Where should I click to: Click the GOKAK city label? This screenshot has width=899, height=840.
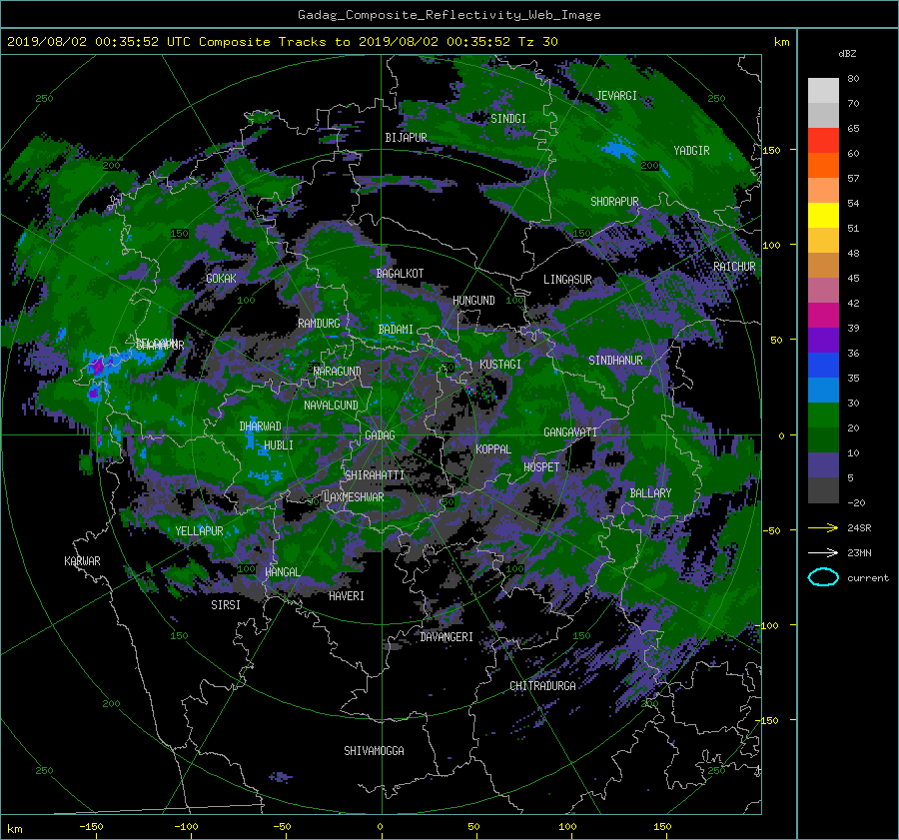point(221,278)
